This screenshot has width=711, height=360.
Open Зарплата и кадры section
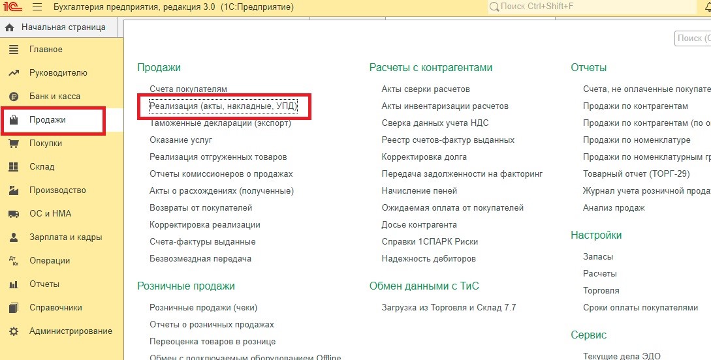pyautogui.click(x=66, y=237)
